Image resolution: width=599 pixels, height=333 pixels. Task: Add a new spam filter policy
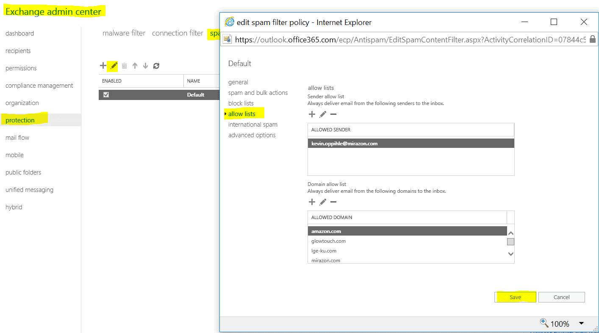point(103,66)
